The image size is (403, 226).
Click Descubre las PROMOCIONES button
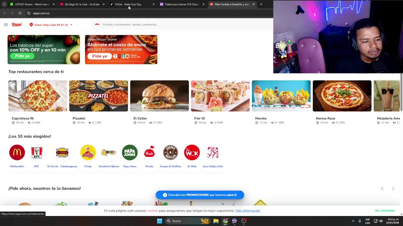coord(200,195)
